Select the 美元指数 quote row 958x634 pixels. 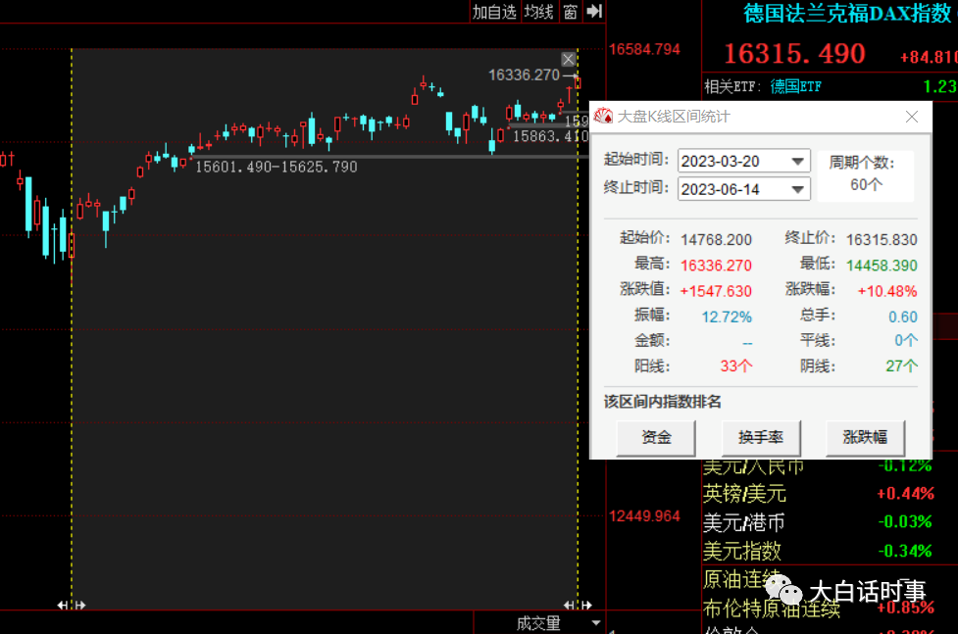pos(818,551)
